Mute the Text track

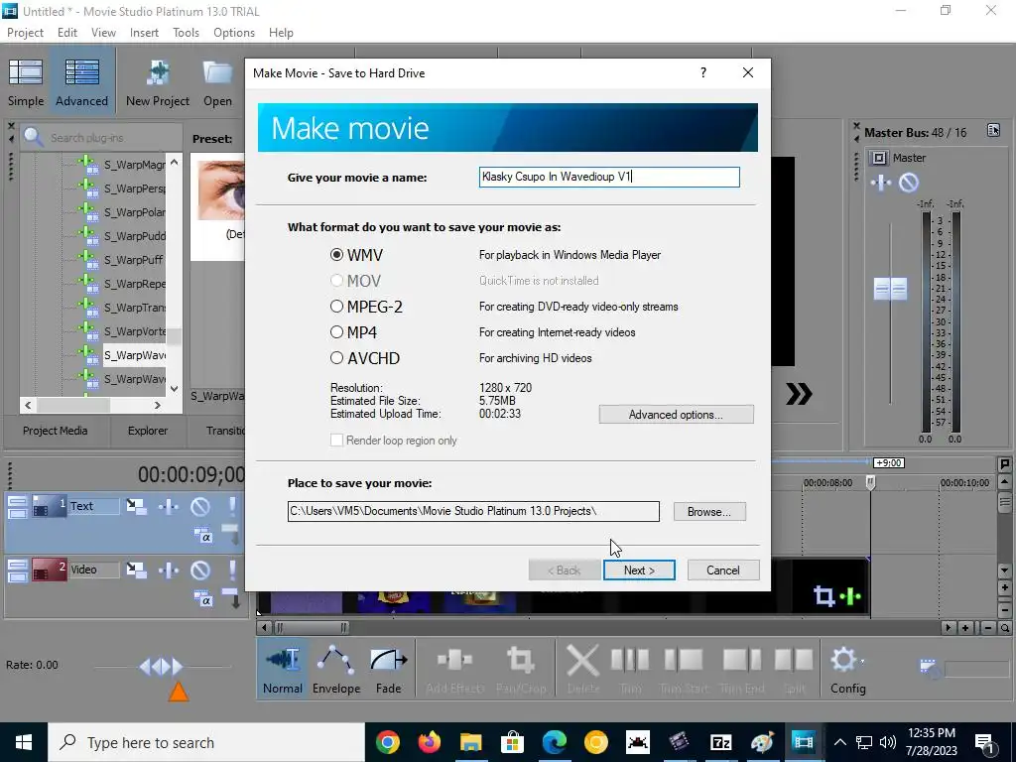pyautogui.click(x=200, y=506)
